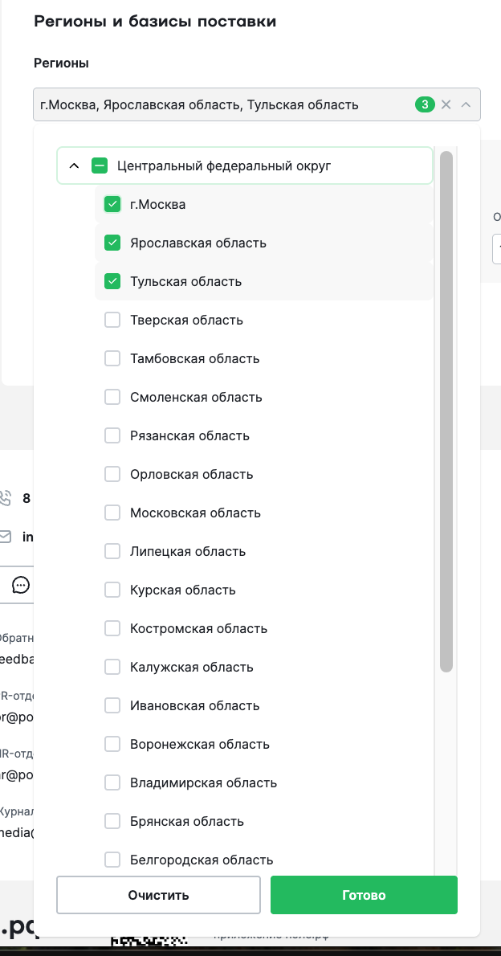Image resolution: width=501 pixels, height=956 pixels.
Task: Click the phone icon in footer
Action: (x=5, y=498)
